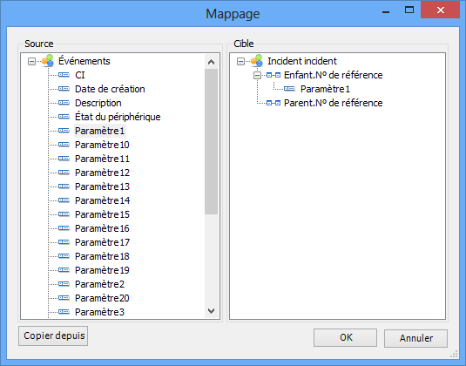
Task: Click the field icon beside Paramètre20
Action: 64,298
